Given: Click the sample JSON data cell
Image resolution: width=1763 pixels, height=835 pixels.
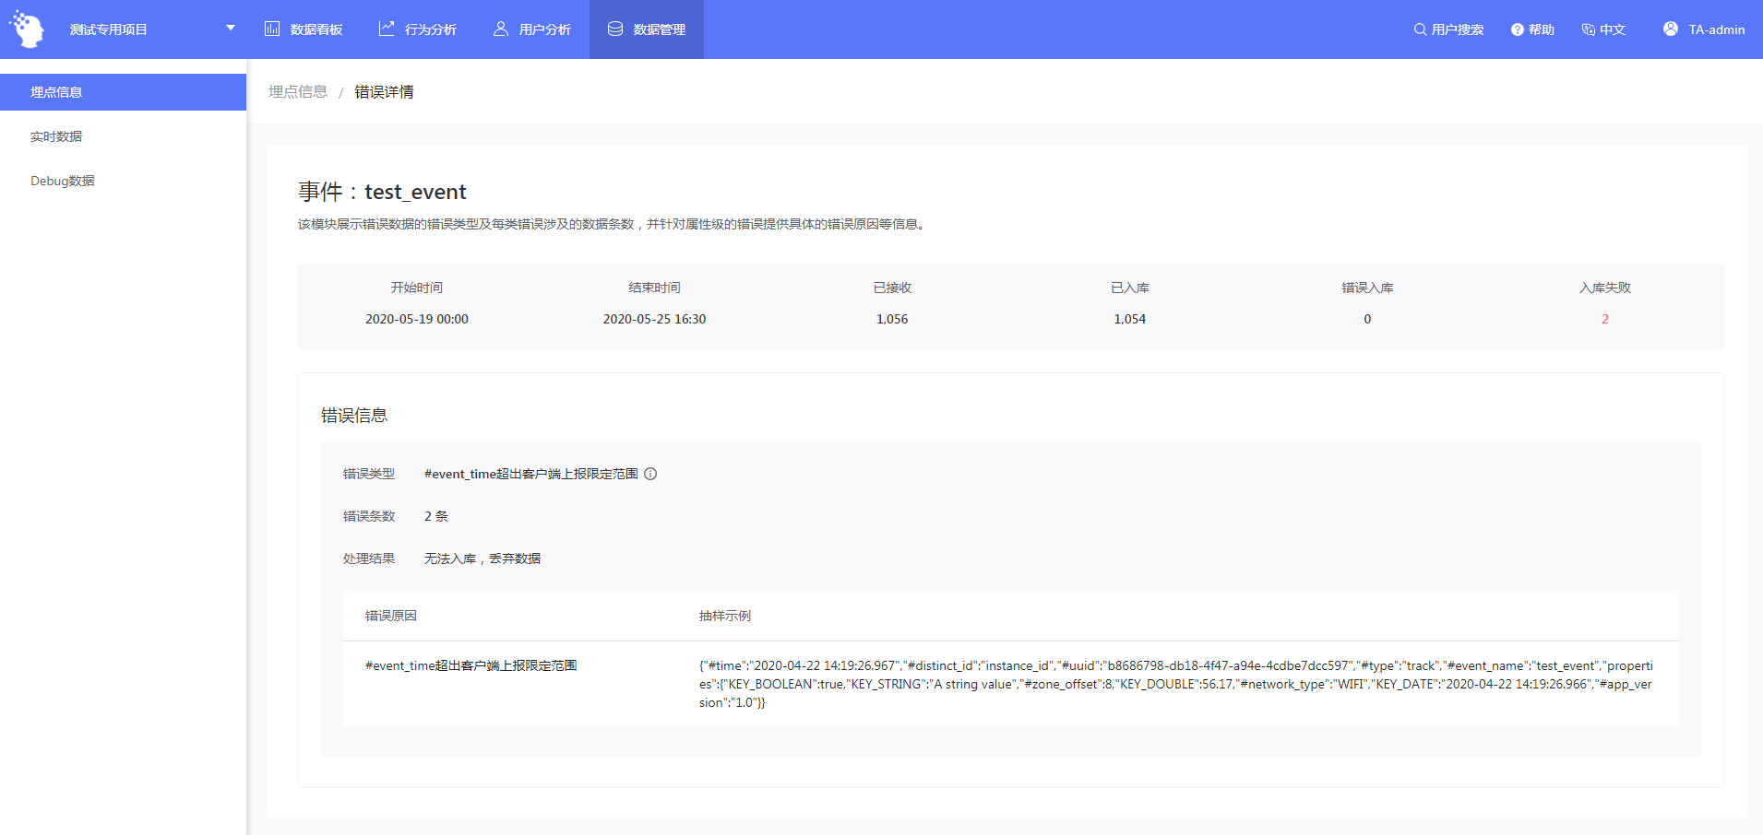Looking at the screenshot, I should [x=1176, y=684].
